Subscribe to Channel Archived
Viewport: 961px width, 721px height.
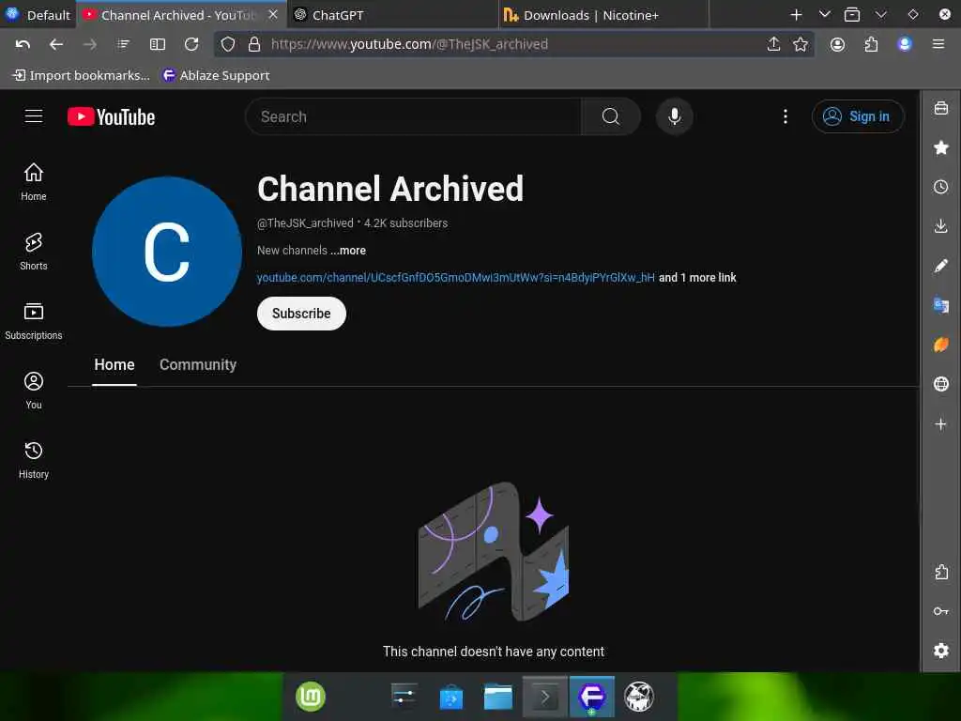click(301, 314)
